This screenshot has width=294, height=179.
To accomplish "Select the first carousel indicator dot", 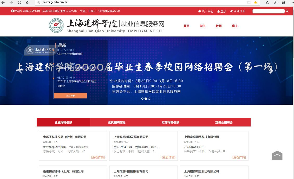I will (x=142, y=99).
